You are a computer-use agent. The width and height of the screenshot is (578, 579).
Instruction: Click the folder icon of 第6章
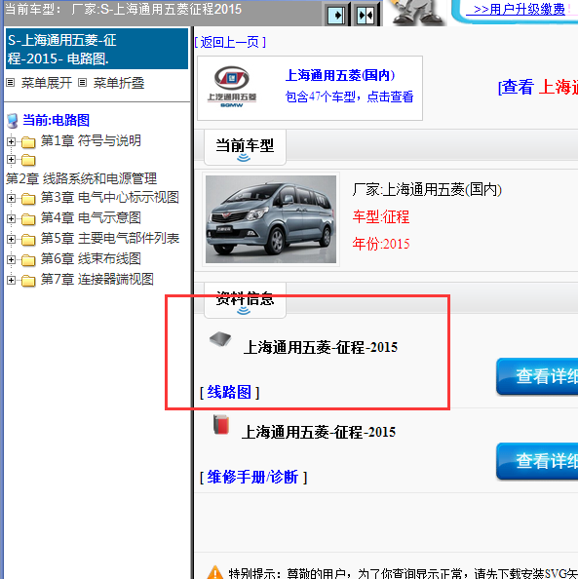(x=28, y=260)
